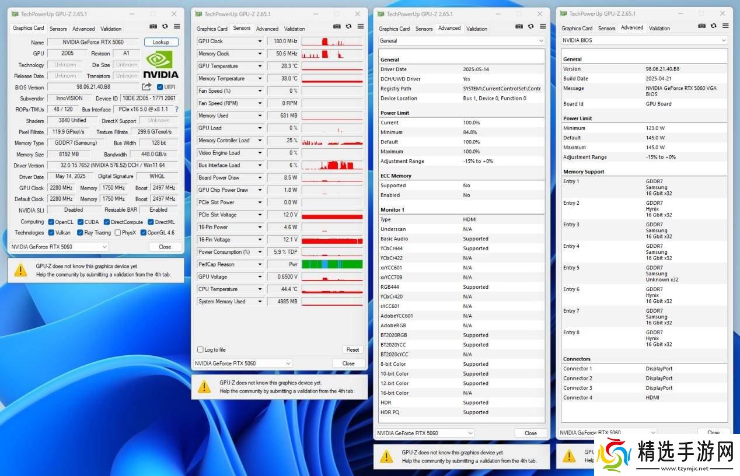Switch to Validation tab in Graphics Card window
The width and height of the screenshot is (740, 476).
[x=111, y=29]
